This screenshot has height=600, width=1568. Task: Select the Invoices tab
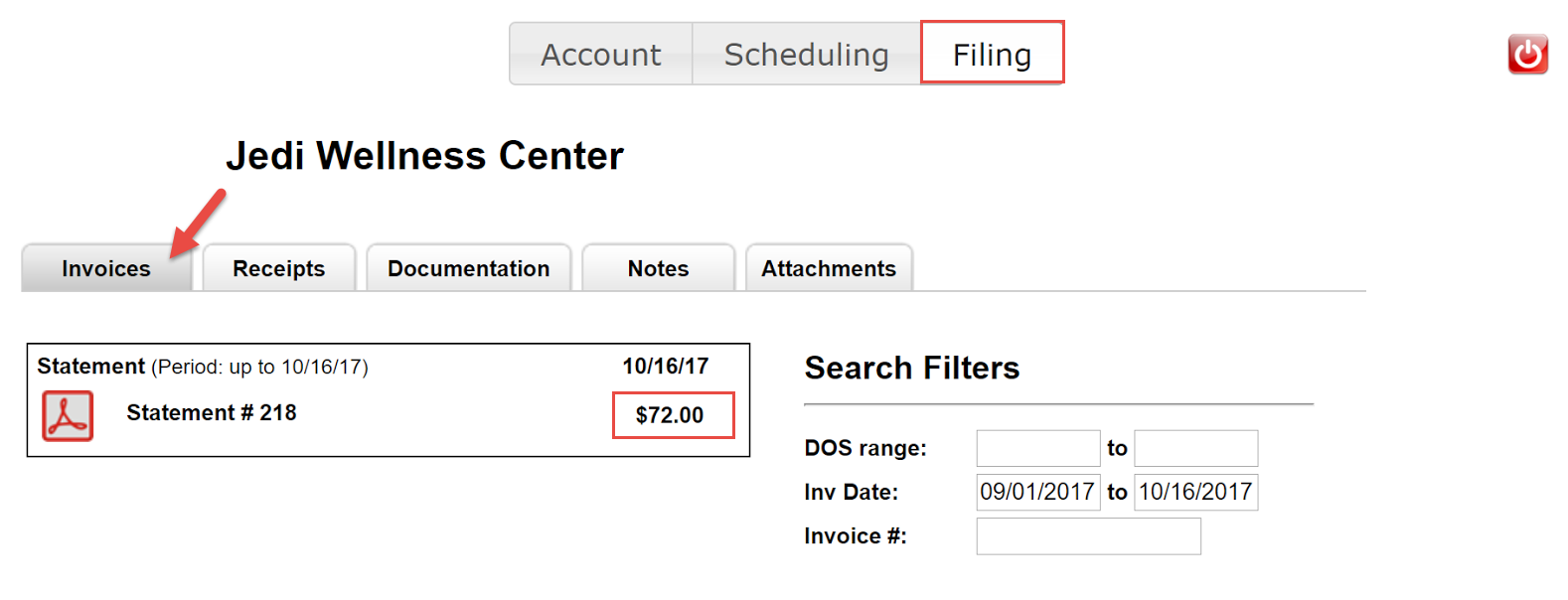pyautogui.click(x=106, y=268)
